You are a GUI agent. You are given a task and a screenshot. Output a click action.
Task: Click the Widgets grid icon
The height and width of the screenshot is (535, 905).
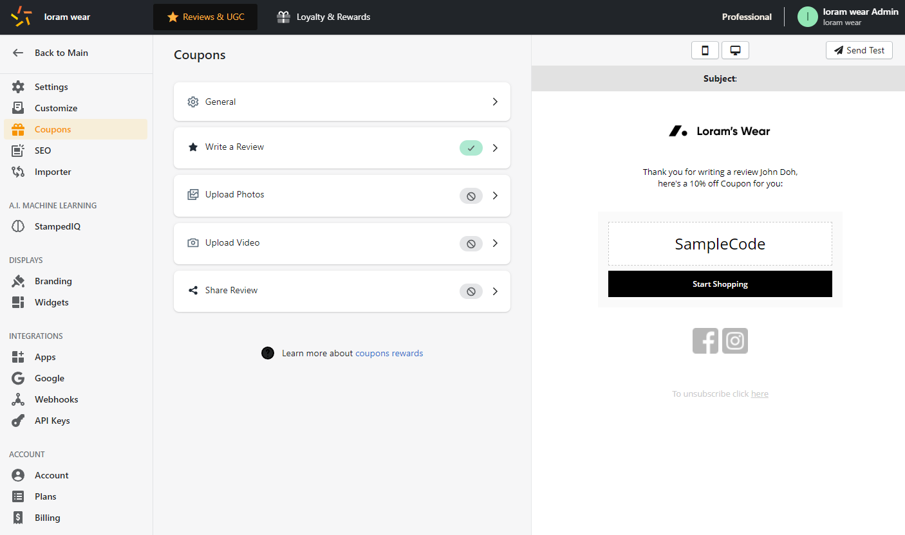(x=18, y=302)
